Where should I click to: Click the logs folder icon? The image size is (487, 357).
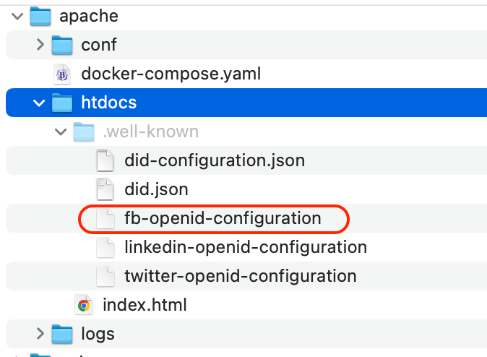[x=62, y=334]
